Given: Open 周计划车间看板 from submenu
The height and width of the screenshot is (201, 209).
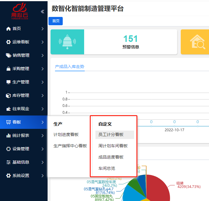Looking at the screenshot, I should pos(113,146).
